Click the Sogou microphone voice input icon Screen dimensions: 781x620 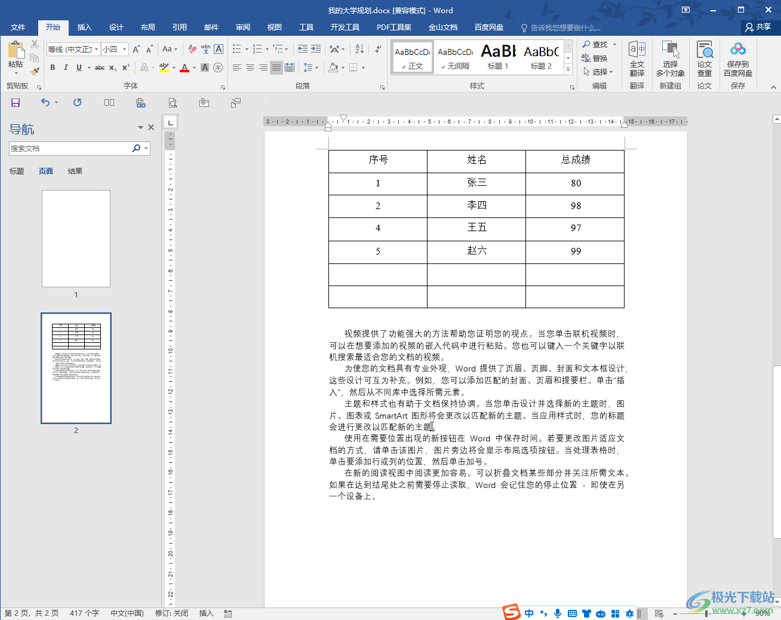(x=558, y=613)
